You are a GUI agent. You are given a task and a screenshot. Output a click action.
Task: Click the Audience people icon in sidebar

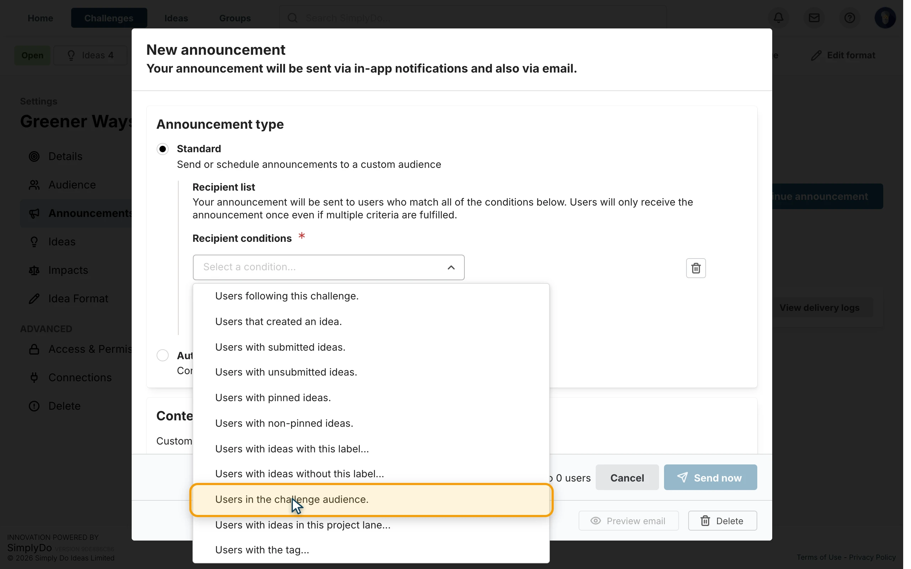34,185
